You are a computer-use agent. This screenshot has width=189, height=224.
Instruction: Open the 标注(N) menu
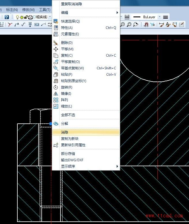point(12,10)
